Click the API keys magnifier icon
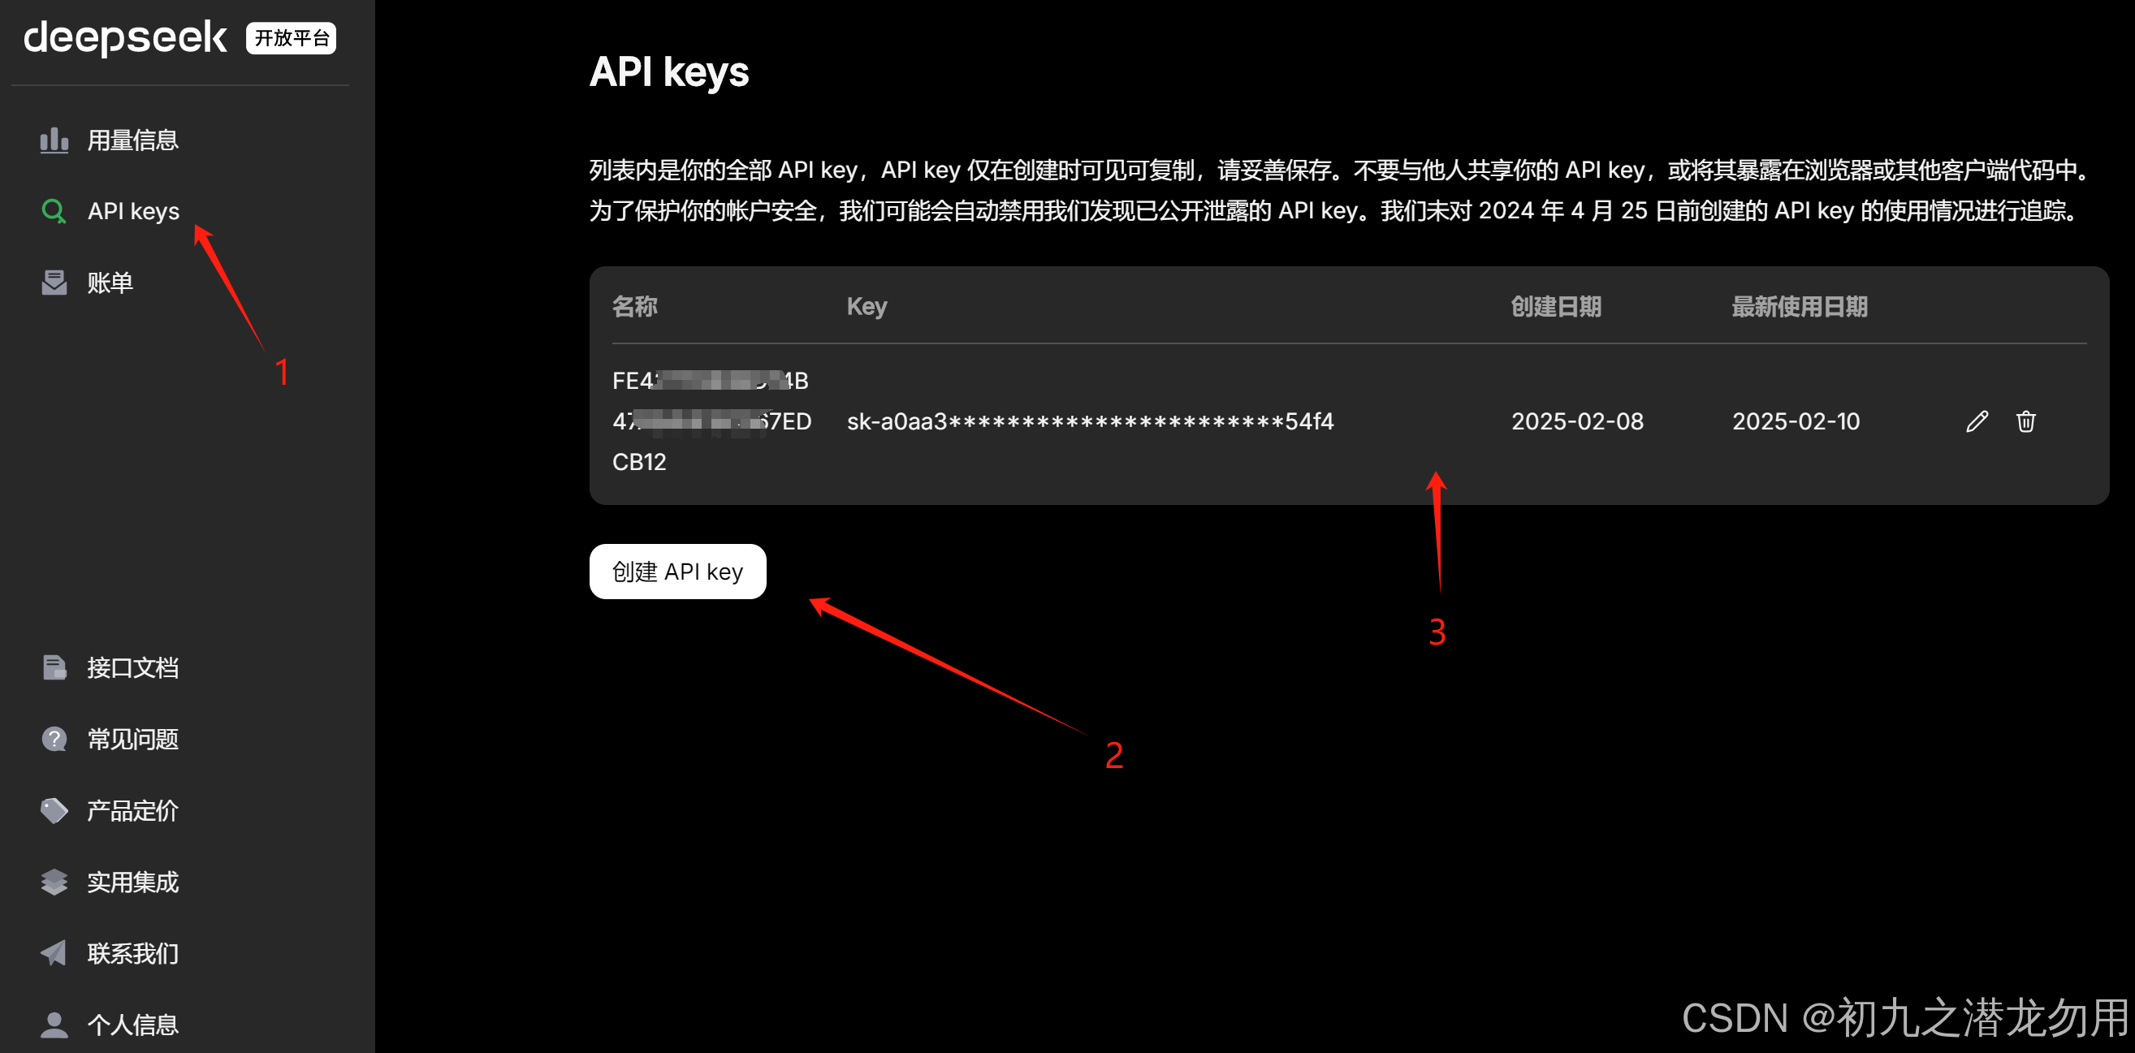The image size is (2135, 1053). 54,211
